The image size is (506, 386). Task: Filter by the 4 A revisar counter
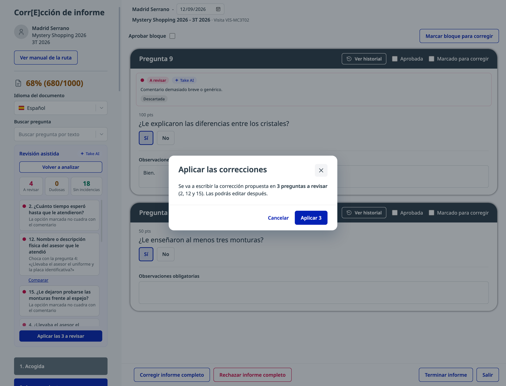[31, 186]
